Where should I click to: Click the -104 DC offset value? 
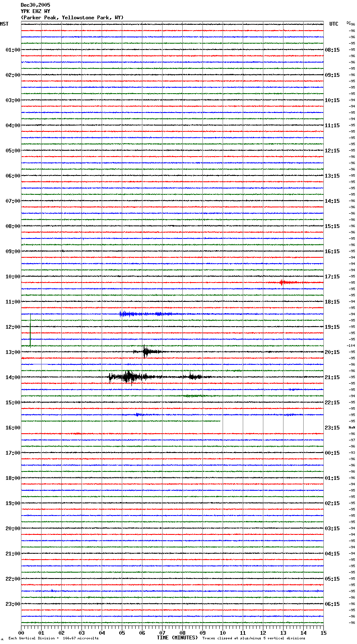[352, 346]
